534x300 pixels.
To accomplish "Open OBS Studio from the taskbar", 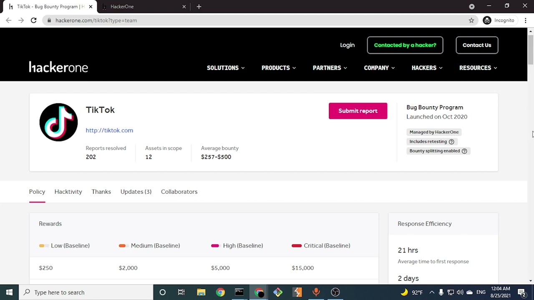I will pyautogui.click(x=335, y=292).
